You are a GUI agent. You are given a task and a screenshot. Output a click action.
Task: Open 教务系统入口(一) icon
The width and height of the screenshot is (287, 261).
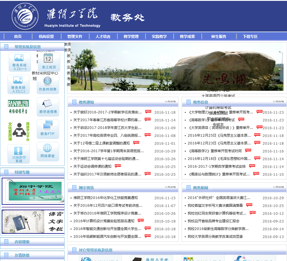coord(20,62)
